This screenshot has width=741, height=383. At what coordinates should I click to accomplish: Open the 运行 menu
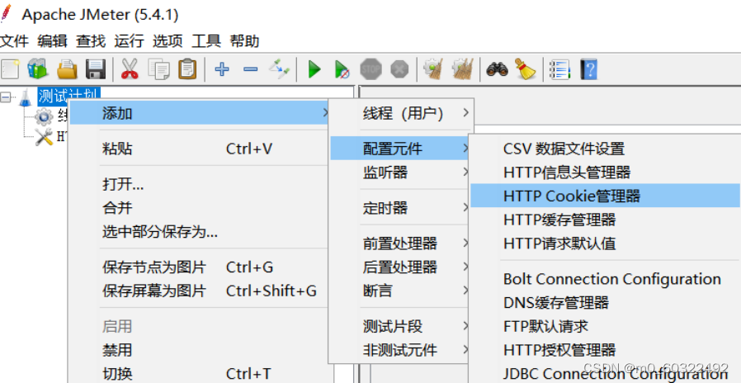pos(129,41)
